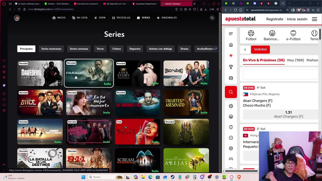Open Los martes es asesinato tile

186,102
